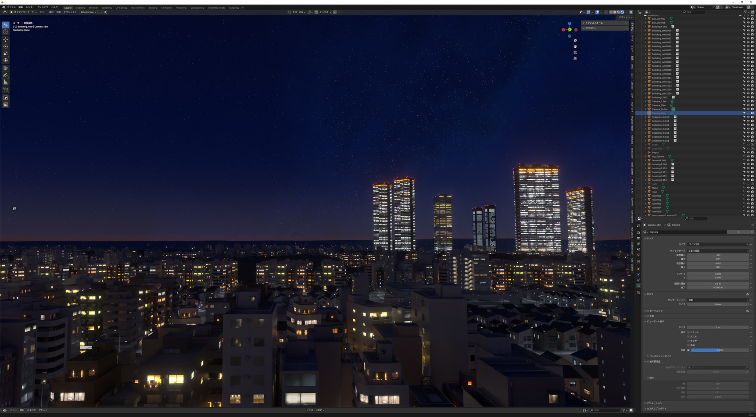756x417 pixels.
Task: Enable the リミット display checkbox
Action: pyautogui.click(x=688, y=332)
